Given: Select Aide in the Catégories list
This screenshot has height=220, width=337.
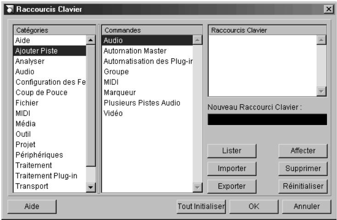Looking at the screenshot, I should pos(50,40).
